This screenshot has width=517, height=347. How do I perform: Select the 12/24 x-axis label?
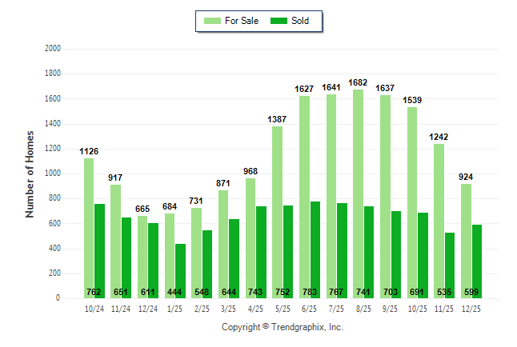click(x=148, y=308)
